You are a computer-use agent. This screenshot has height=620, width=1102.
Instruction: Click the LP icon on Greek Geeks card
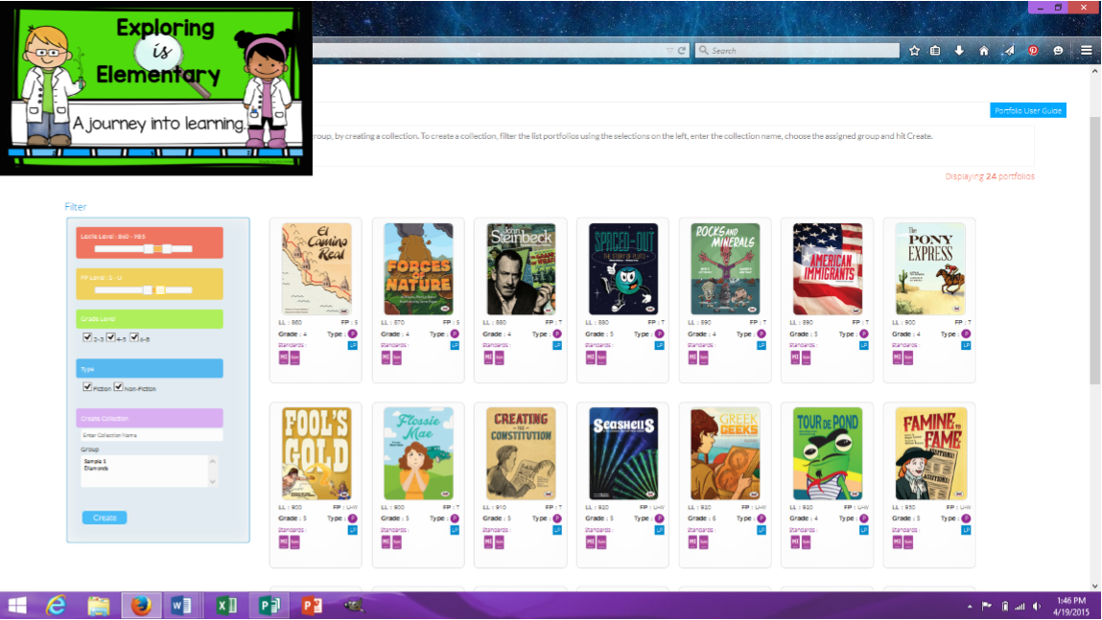tap(762, 530)
